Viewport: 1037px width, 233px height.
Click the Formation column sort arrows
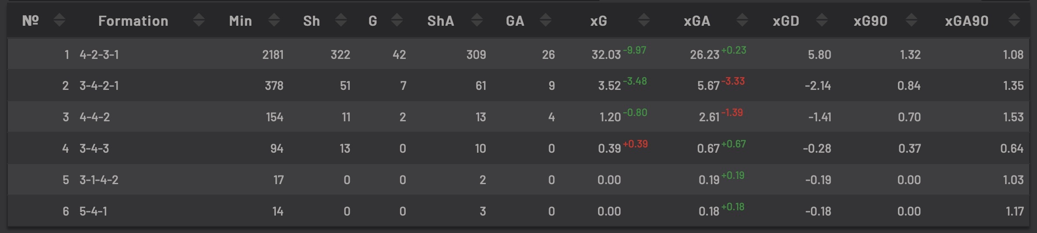tap(199, 20)
